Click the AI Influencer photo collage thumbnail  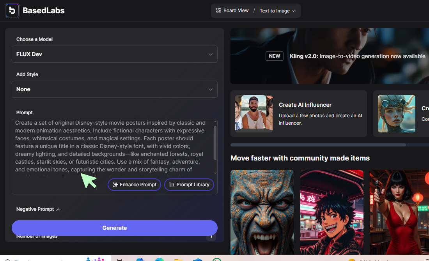point(253,113)
